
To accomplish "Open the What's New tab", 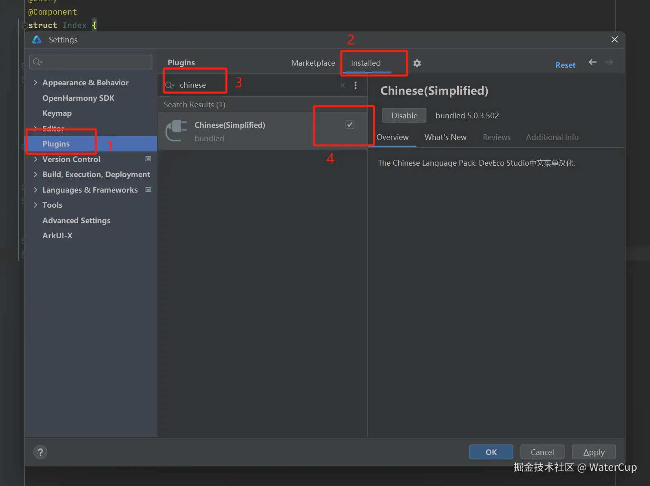I will coord(445,137).
